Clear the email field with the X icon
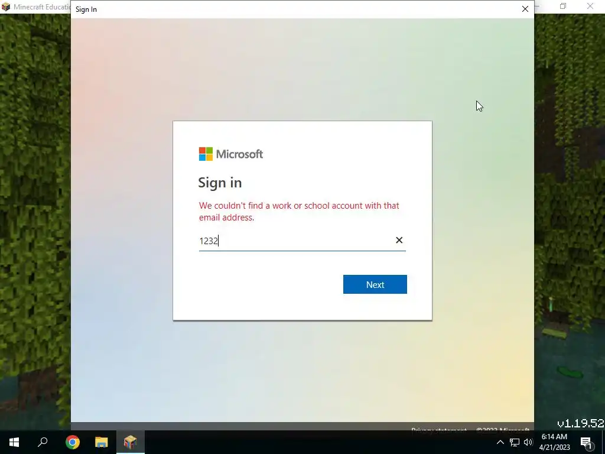This screenshot has height=454, width=605. coord(399,240)
